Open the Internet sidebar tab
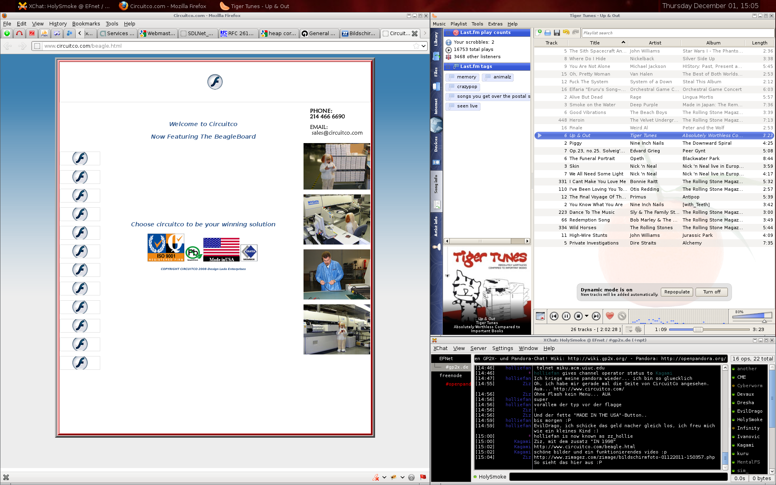Viewport: 776px width, 485px height. click(x=436, y=114)
